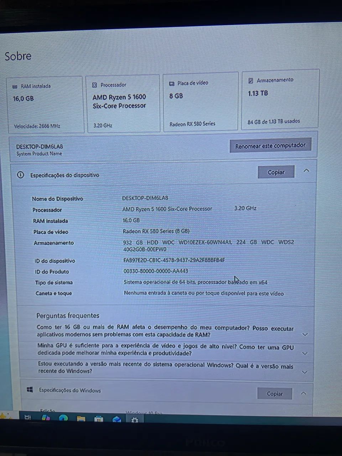Viewport: 342px width, 456px height.
Task: Click Radeon RX 580 Series (8 GB) value
Action: coord(156,231)
